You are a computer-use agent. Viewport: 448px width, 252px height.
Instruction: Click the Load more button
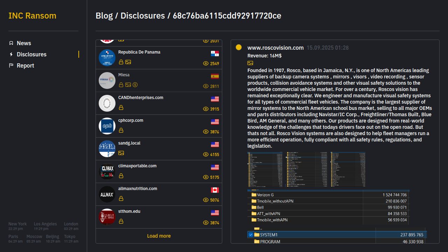click(159, 236)
